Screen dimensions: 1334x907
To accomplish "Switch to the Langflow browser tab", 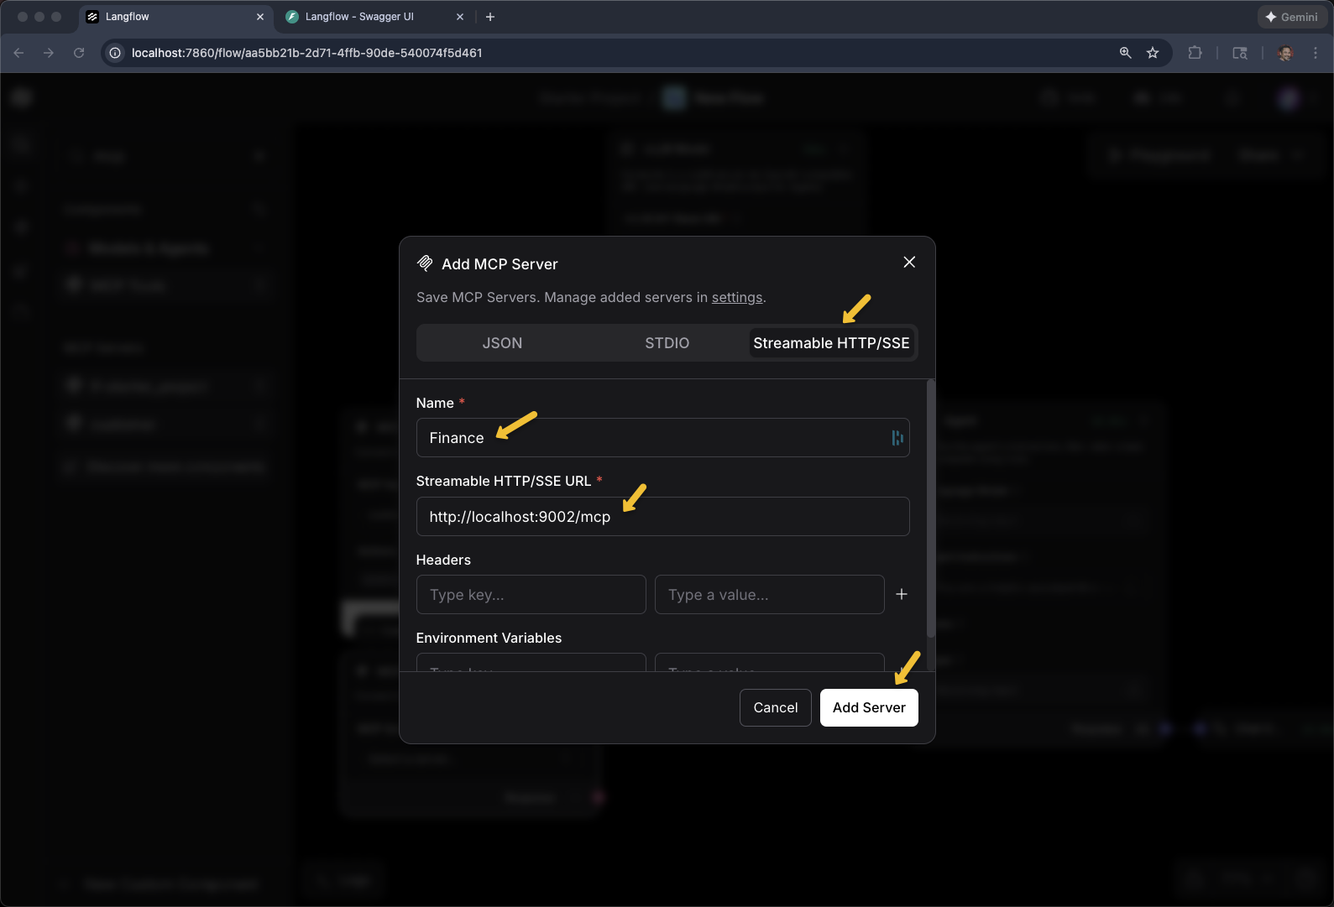I will [175, 17].
